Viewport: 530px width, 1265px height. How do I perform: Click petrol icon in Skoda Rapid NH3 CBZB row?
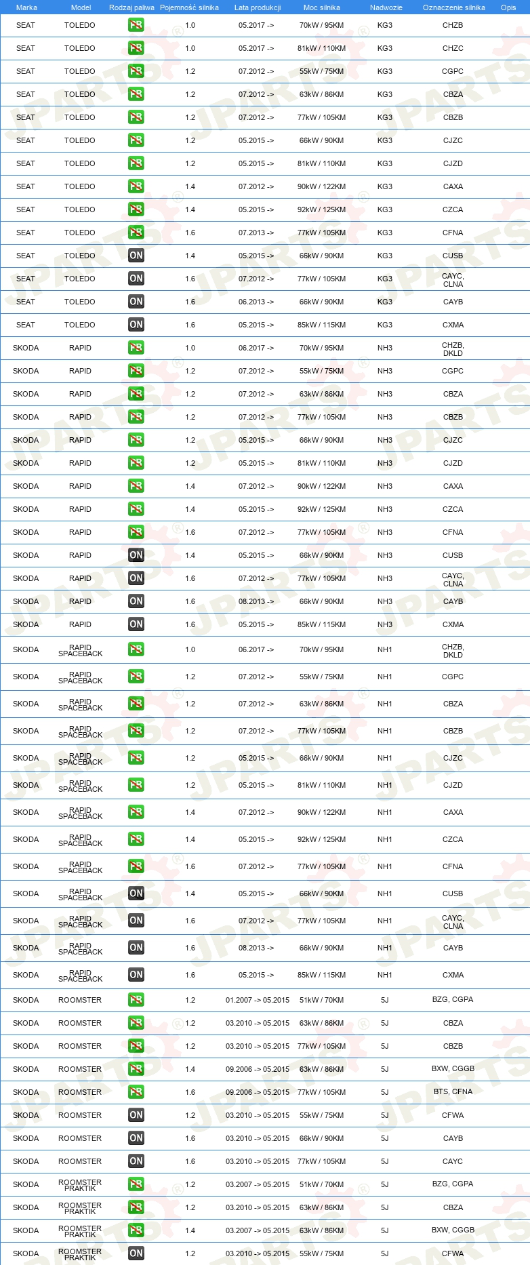pyautogui.click(x=136, y=417)
